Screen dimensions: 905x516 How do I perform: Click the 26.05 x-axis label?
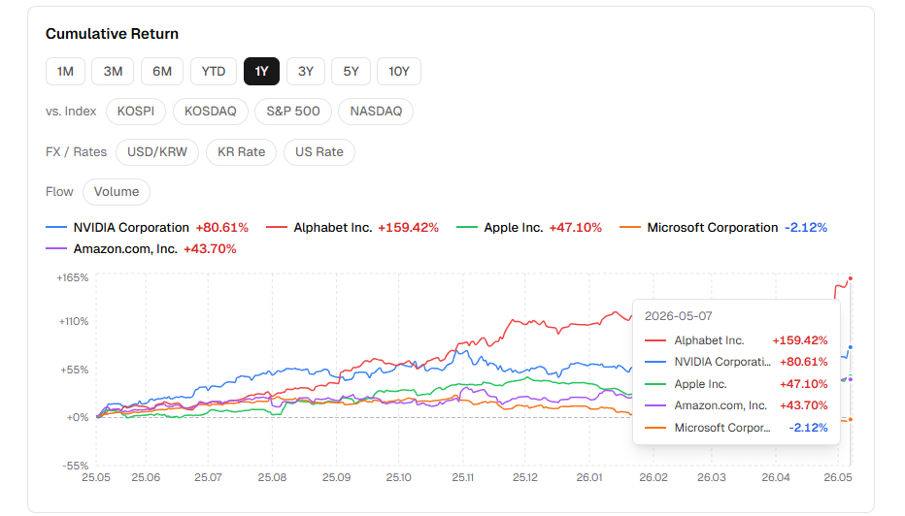[837, 477]
